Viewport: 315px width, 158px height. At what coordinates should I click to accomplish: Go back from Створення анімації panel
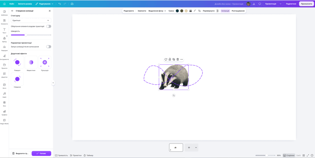click(12, 11)
